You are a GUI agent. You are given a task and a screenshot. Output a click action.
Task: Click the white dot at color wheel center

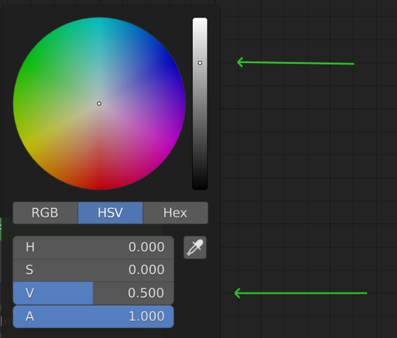point(99,104)
